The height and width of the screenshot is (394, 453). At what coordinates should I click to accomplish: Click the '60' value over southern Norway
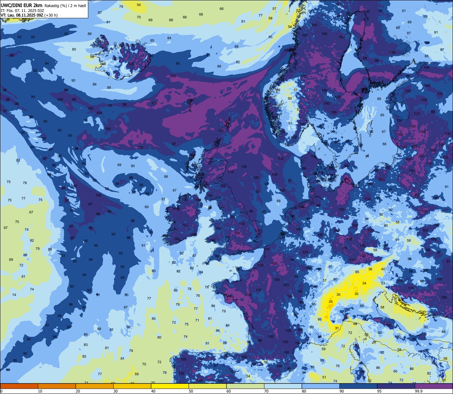point(290,98)
